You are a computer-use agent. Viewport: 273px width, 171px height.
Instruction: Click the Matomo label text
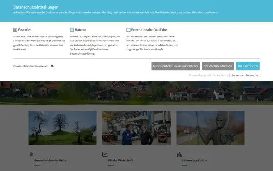tap(81, 30)
